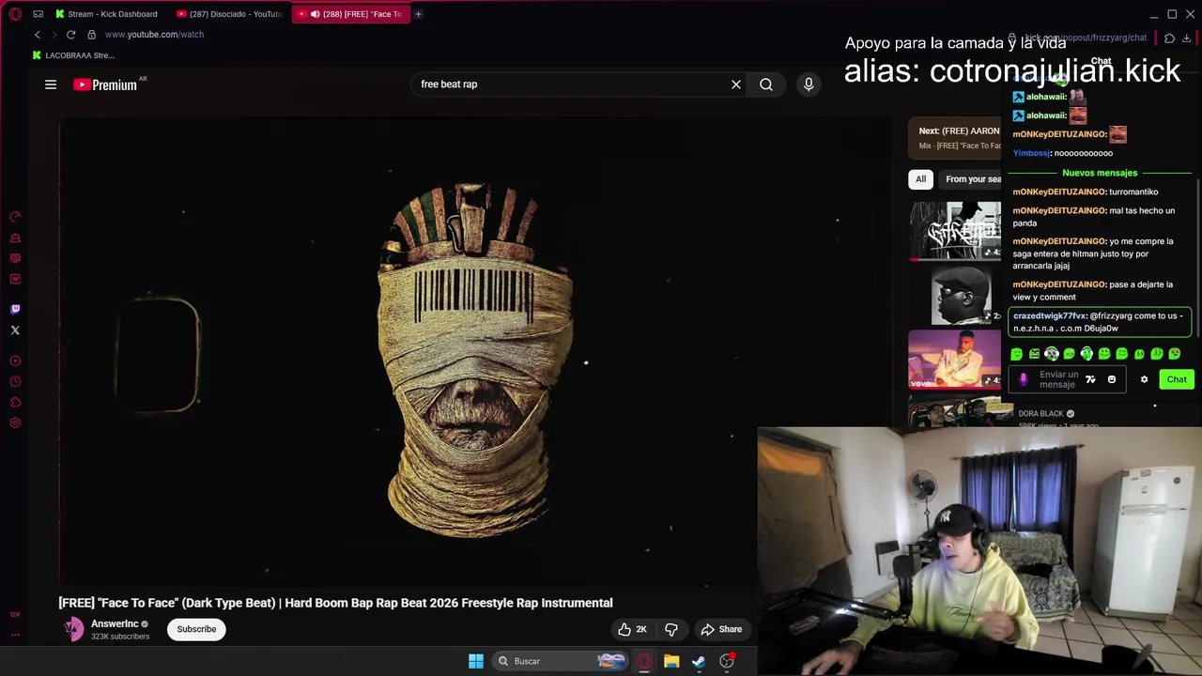Select the active Face To Face tab
1202x676 pixels.
[350, 14]
